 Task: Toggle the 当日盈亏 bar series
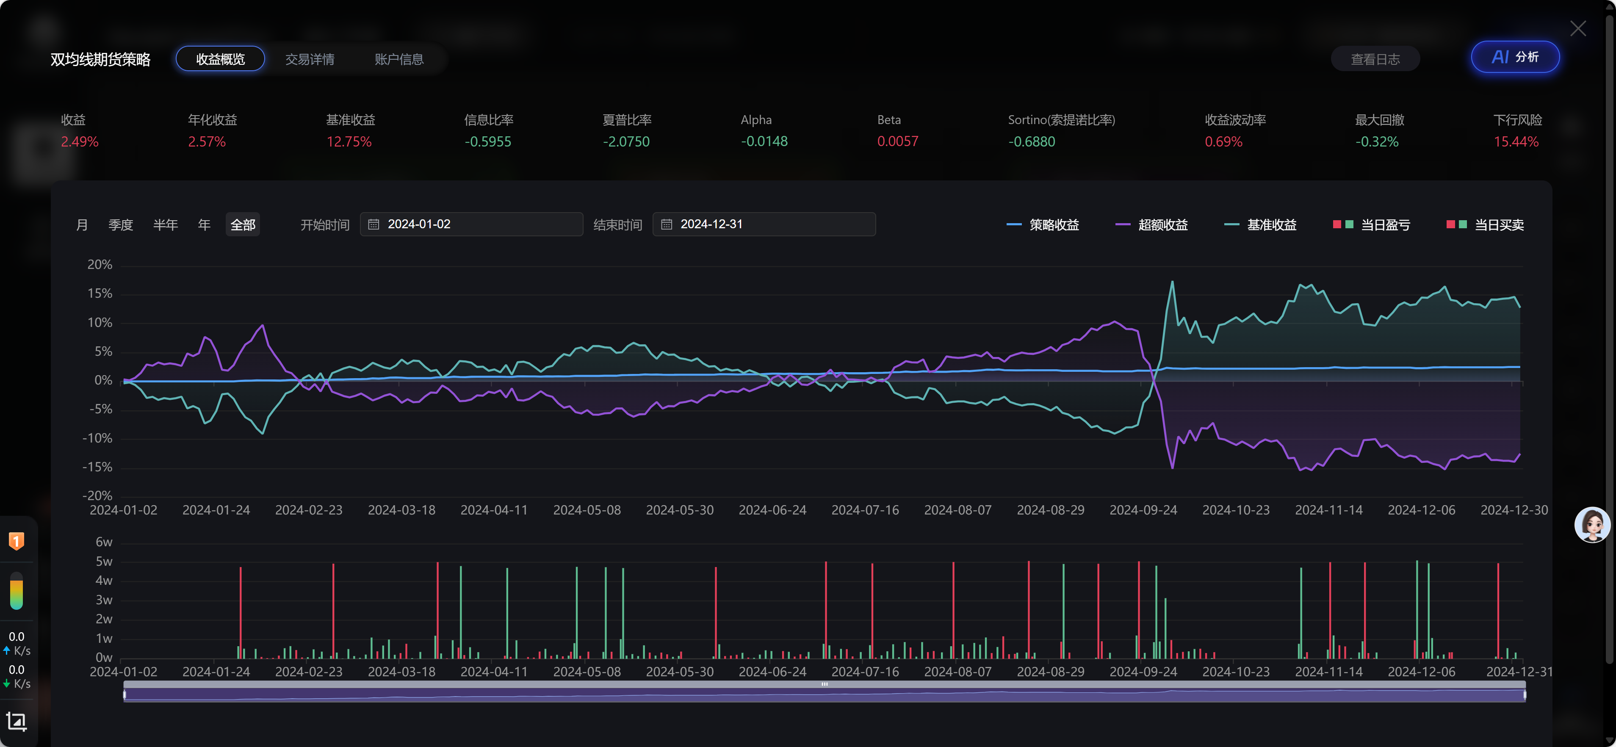pyautogui.click(x=1371, y=224)
